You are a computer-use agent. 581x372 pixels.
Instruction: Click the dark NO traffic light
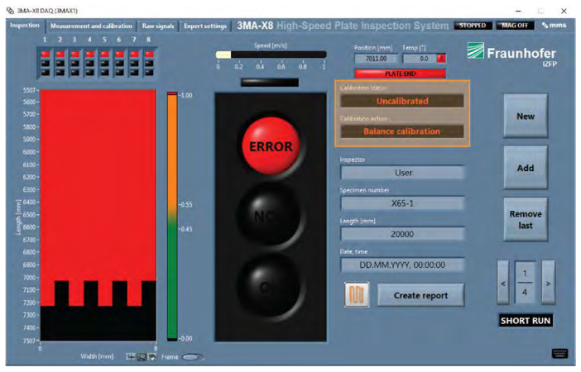(271, 216)
